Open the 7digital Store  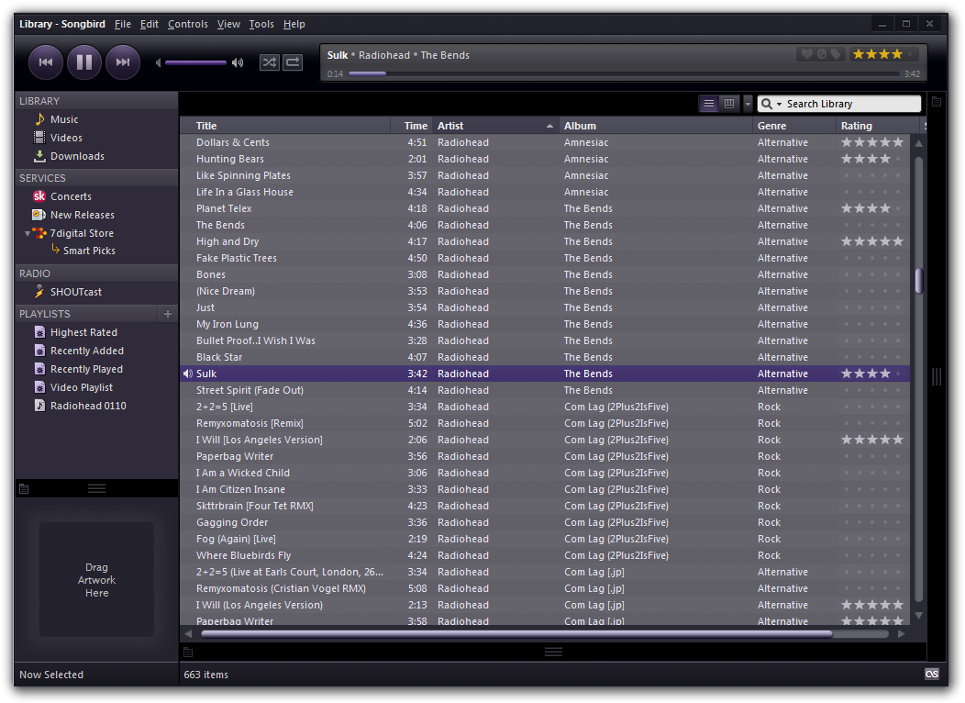coord(82,233)
